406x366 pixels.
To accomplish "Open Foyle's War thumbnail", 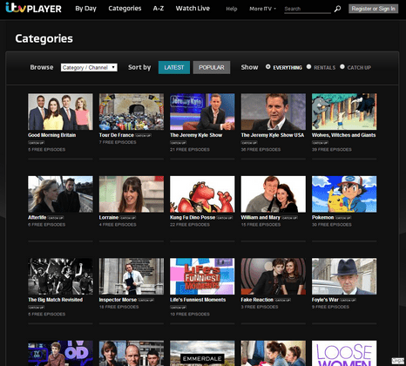I will coord(344,276).
